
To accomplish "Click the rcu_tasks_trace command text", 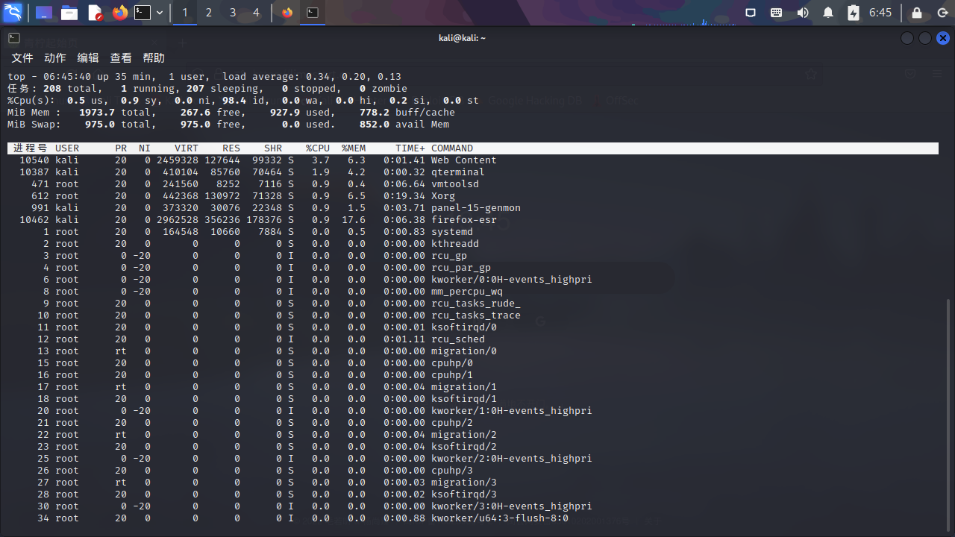I will [x=476, y=315].
